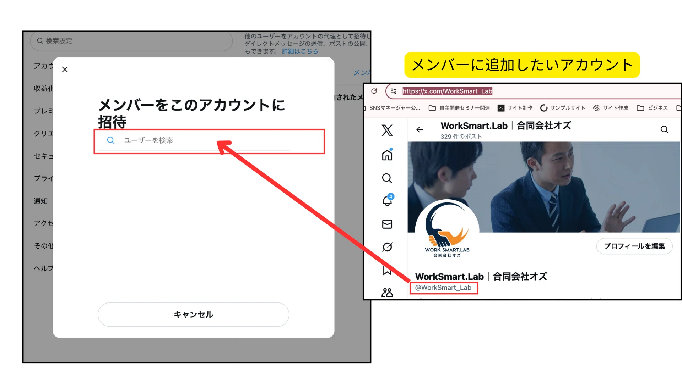Open Explore with the sidebar magnifier icon
The width and height of the screenshot is (682, 383).
(387, 178)
